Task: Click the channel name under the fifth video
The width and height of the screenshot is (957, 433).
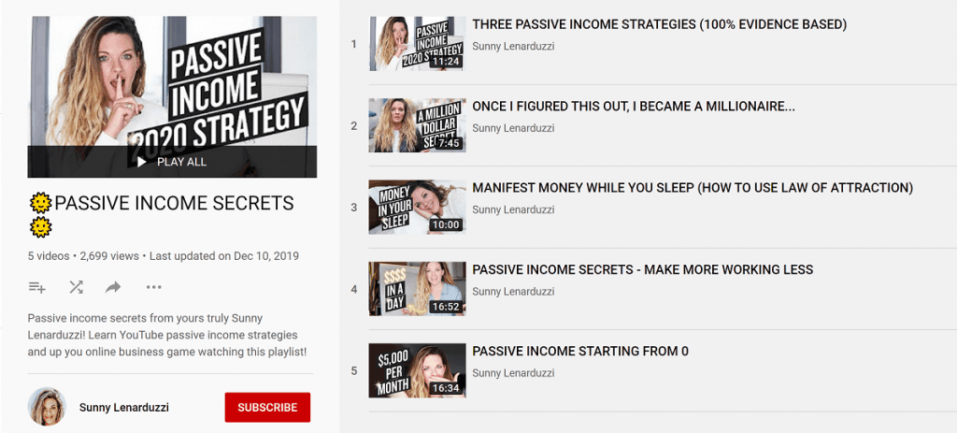Action: [x=513, y=373]
